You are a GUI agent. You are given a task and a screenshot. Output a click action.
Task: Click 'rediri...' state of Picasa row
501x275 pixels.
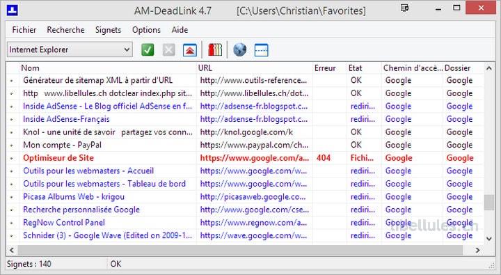tap(363, 196)
